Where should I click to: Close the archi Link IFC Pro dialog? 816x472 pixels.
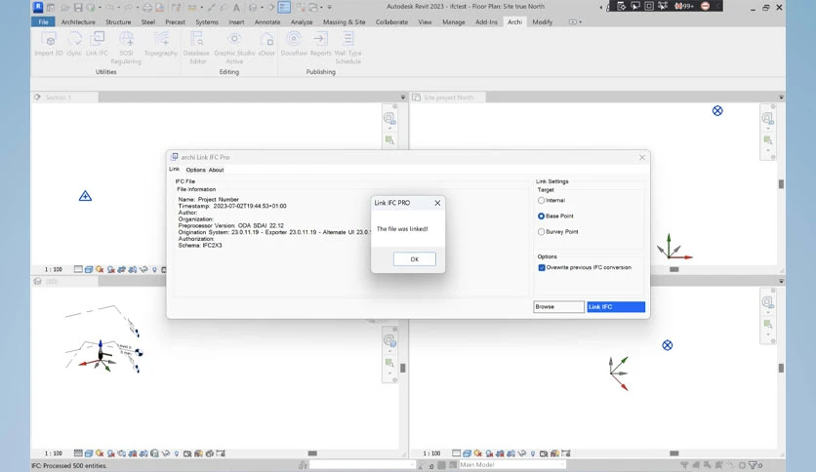(x=641, y=157)
